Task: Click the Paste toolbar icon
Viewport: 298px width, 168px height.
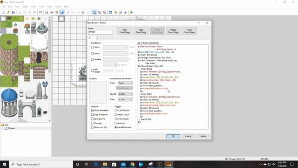Action: [29, 13]
